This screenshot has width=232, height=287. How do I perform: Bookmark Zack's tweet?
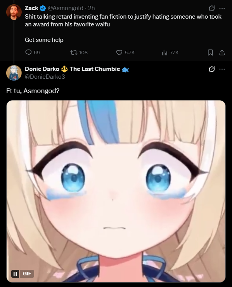[210, 53]
